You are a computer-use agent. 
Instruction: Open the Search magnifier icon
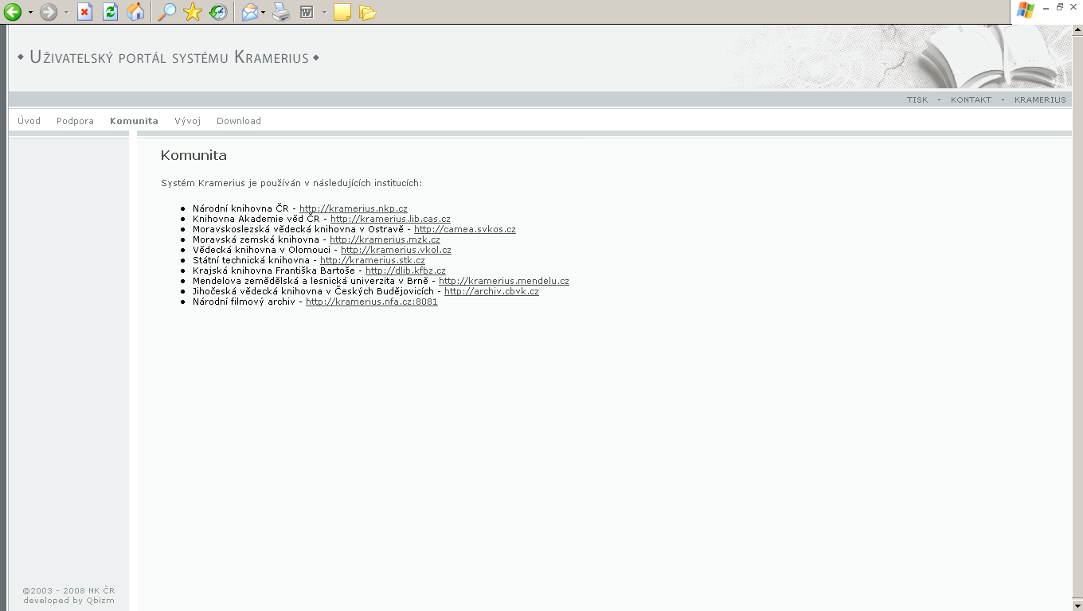click(166, 12)
